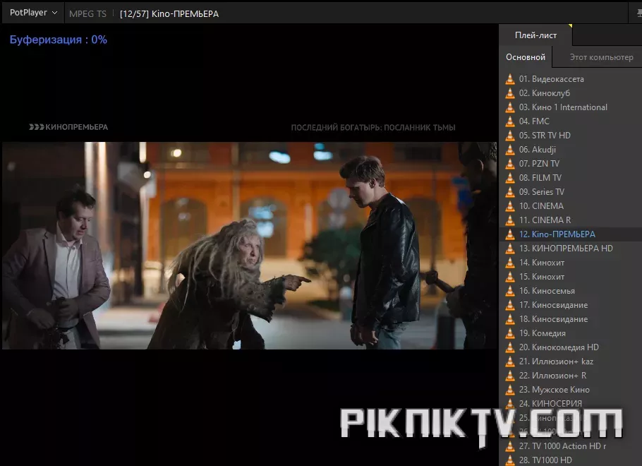
Task: Click the cone icon beside 12. Kino-ПРЕМЬЕРА
Action: pyautogui.click(x=510, y=234)
